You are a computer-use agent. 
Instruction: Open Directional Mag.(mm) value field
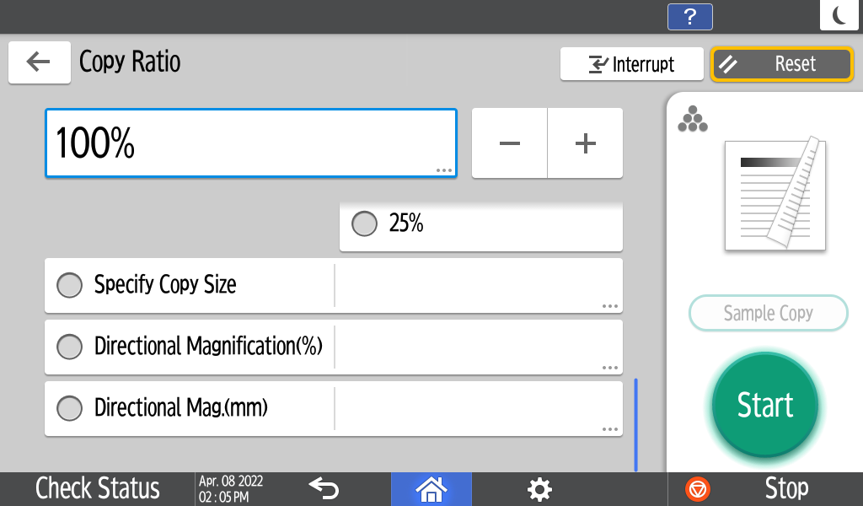pyautogui.click(x=478, y=408)
